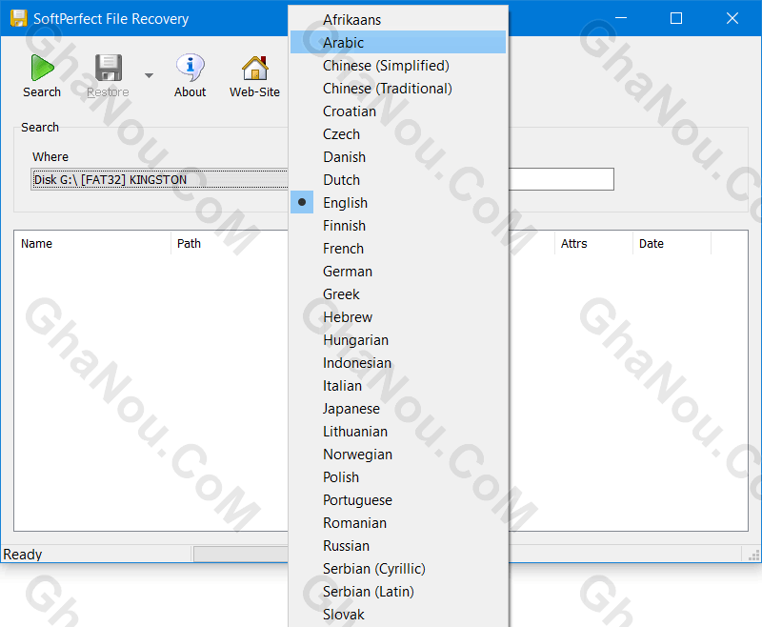The image size is (762, 627).
Task: Select the Lithuanian menu entry
Action: [398, 431]
